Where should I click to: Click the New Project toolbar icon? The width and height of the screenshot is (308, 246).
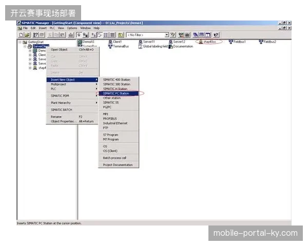(x=21, y=35)
